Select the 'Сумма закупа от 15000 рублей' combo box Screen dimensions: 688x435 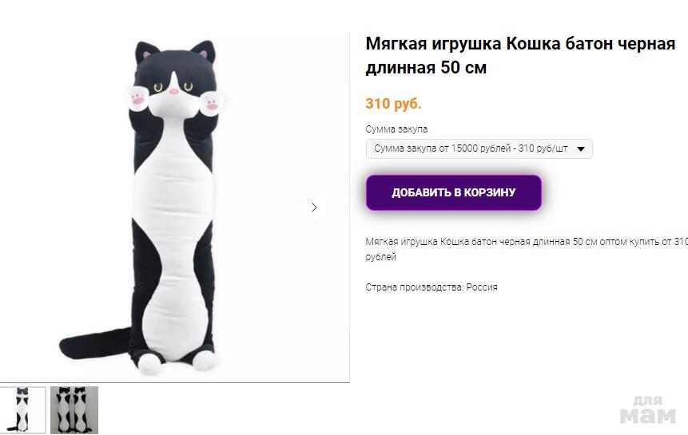click(471, 148)
